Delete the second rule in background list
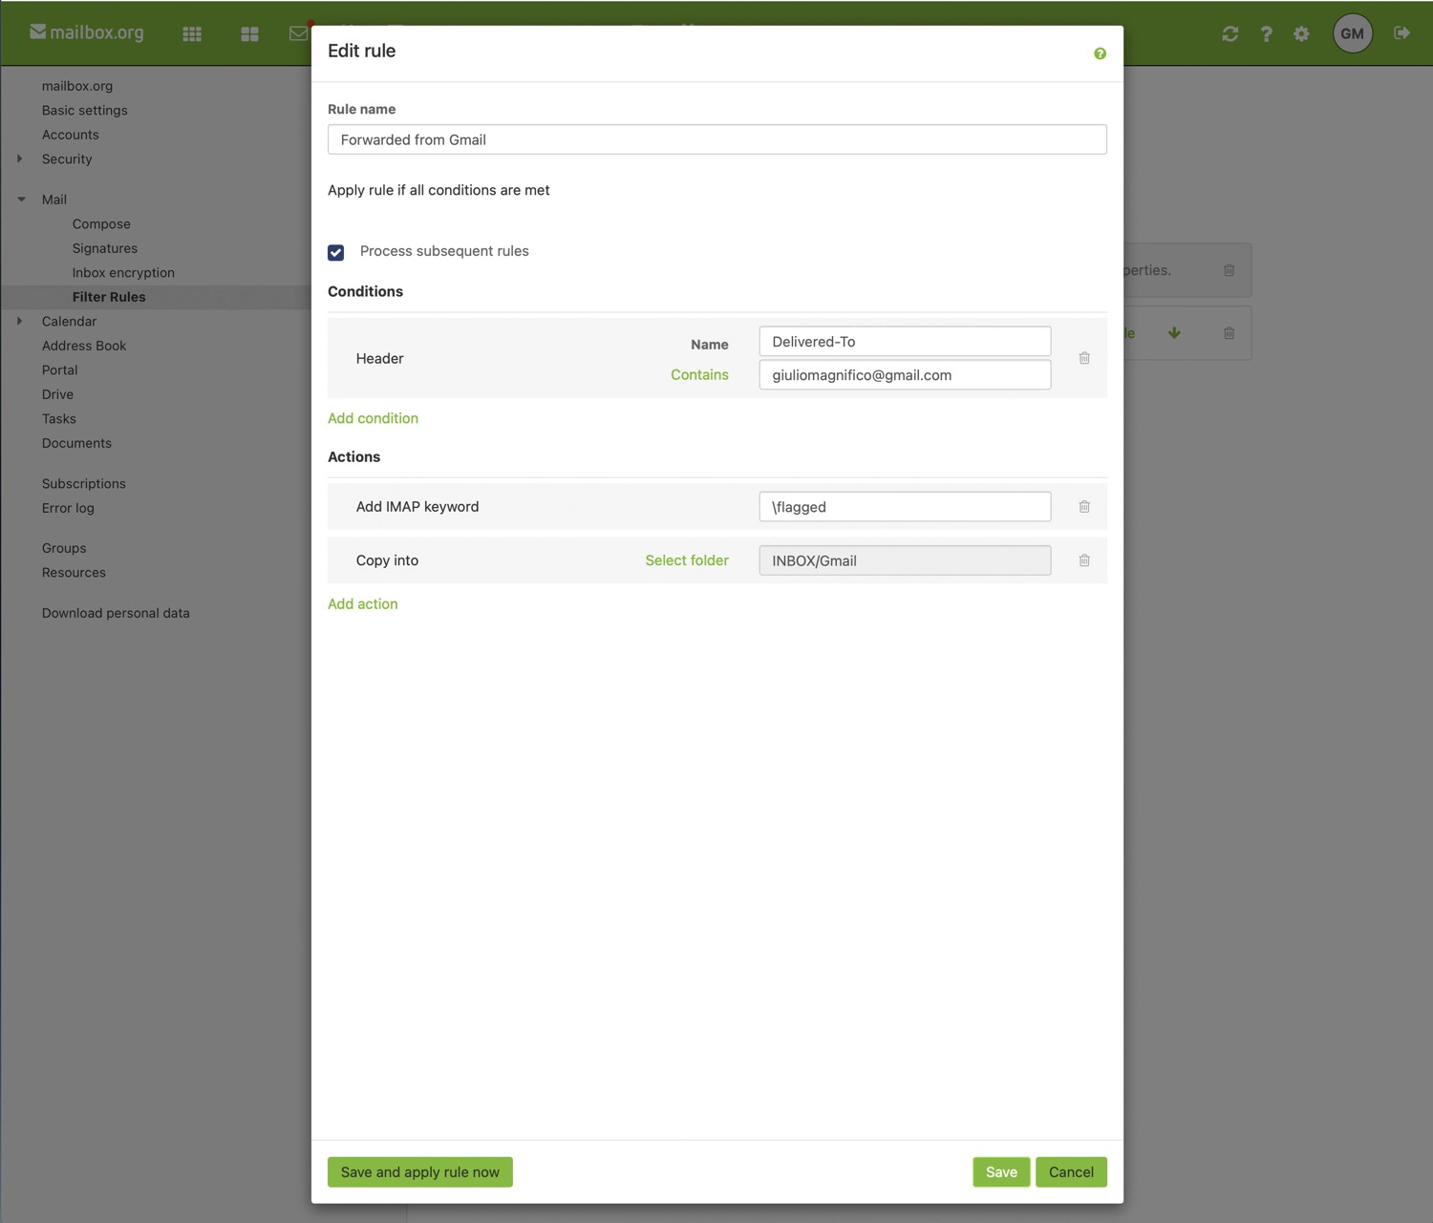The width and height of the screenshot is (1433, 1223). (x=1230, y=333)
